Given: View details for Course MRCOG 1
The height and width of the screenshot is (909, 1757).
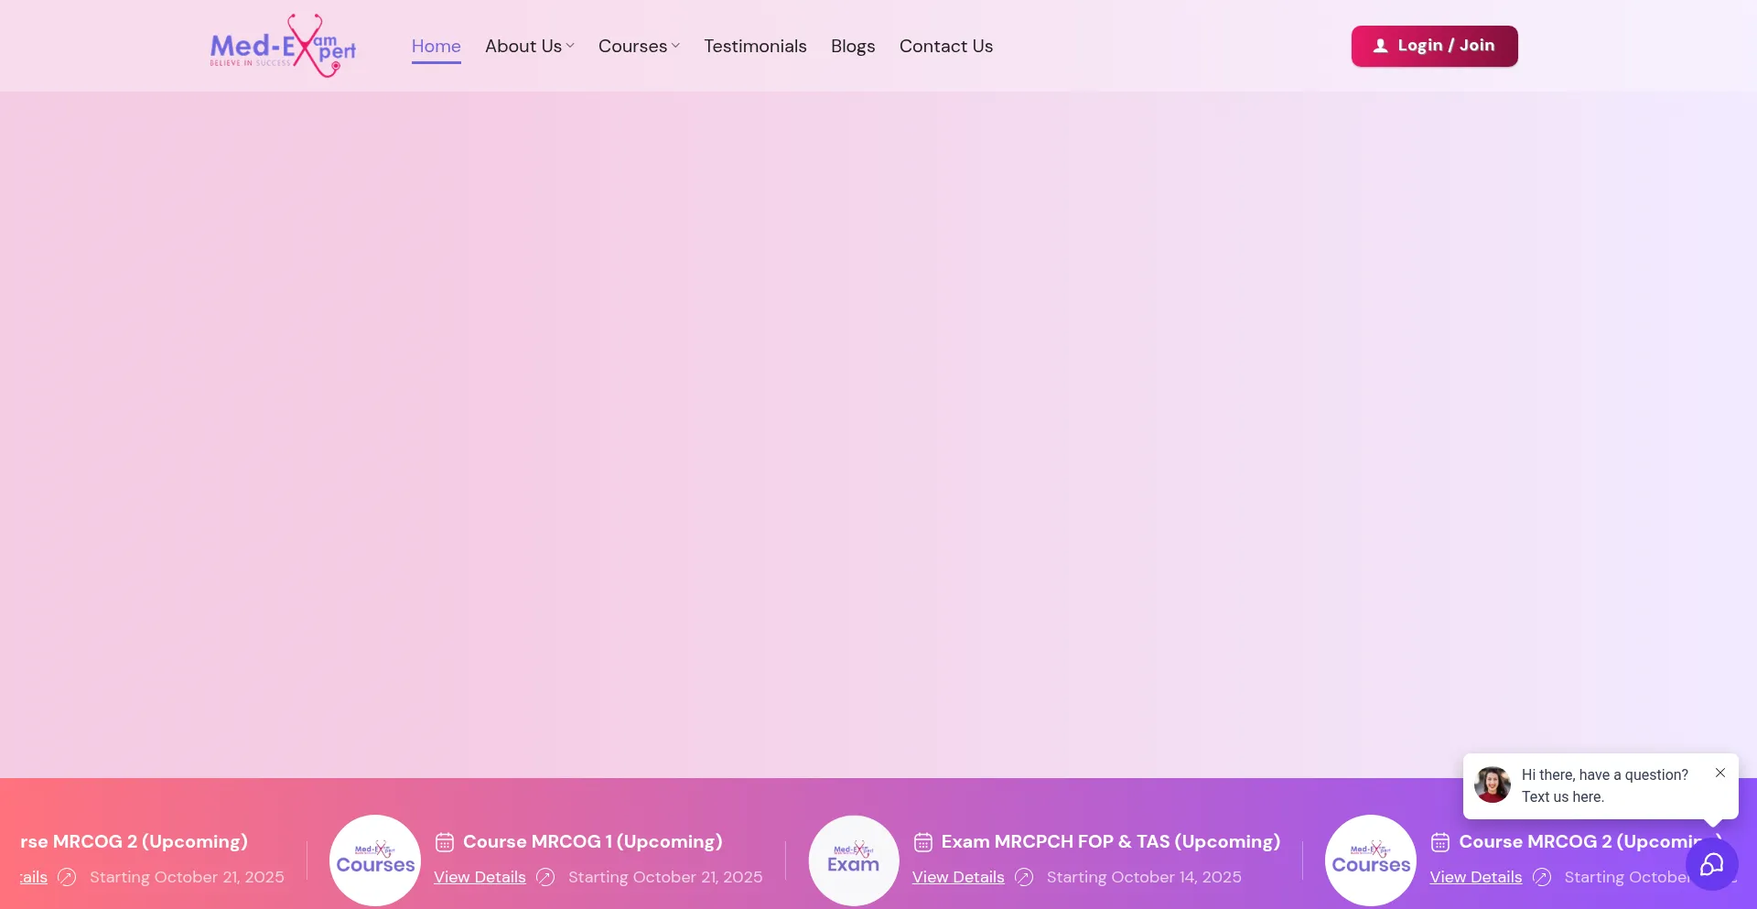Looking at the screenshot, I should 480,877.
